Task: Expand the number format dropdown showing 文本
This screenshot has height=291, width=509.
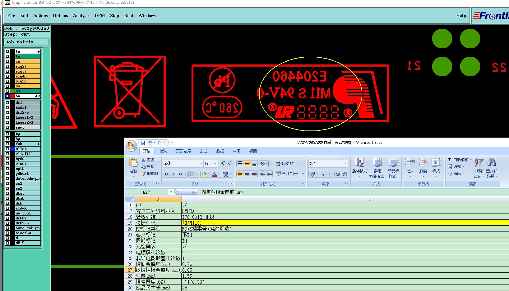Action: [x=346, y=163]
